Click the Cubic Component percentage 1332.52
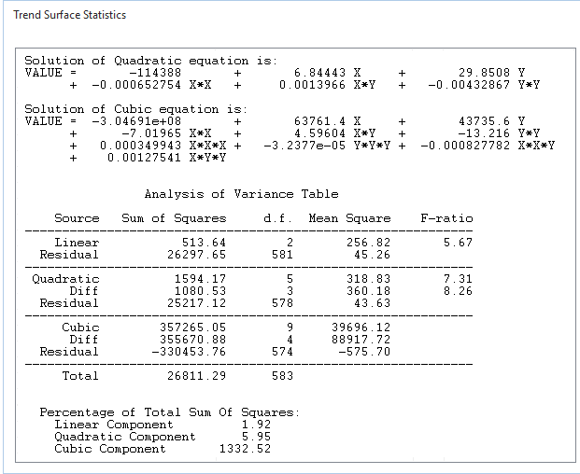 [x=245, y=449]
